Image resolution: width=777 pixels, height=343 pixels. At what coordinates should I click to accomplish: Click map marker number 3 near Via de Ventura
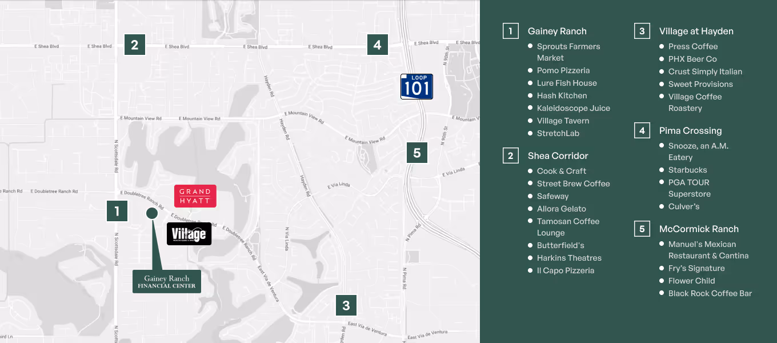(x=346, y=305)
